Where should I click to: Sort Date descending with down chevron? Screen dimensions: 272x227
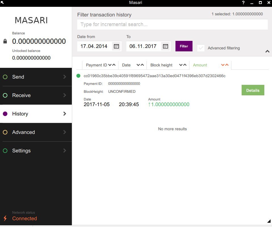point(138,65)
